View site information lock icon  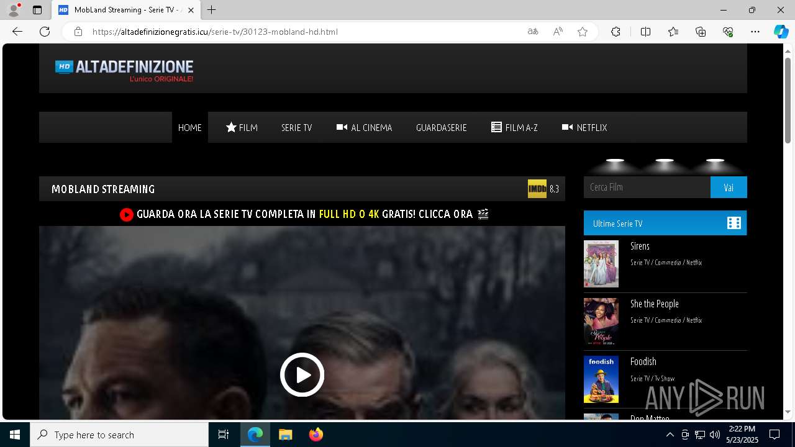click(x=78, y=32)
